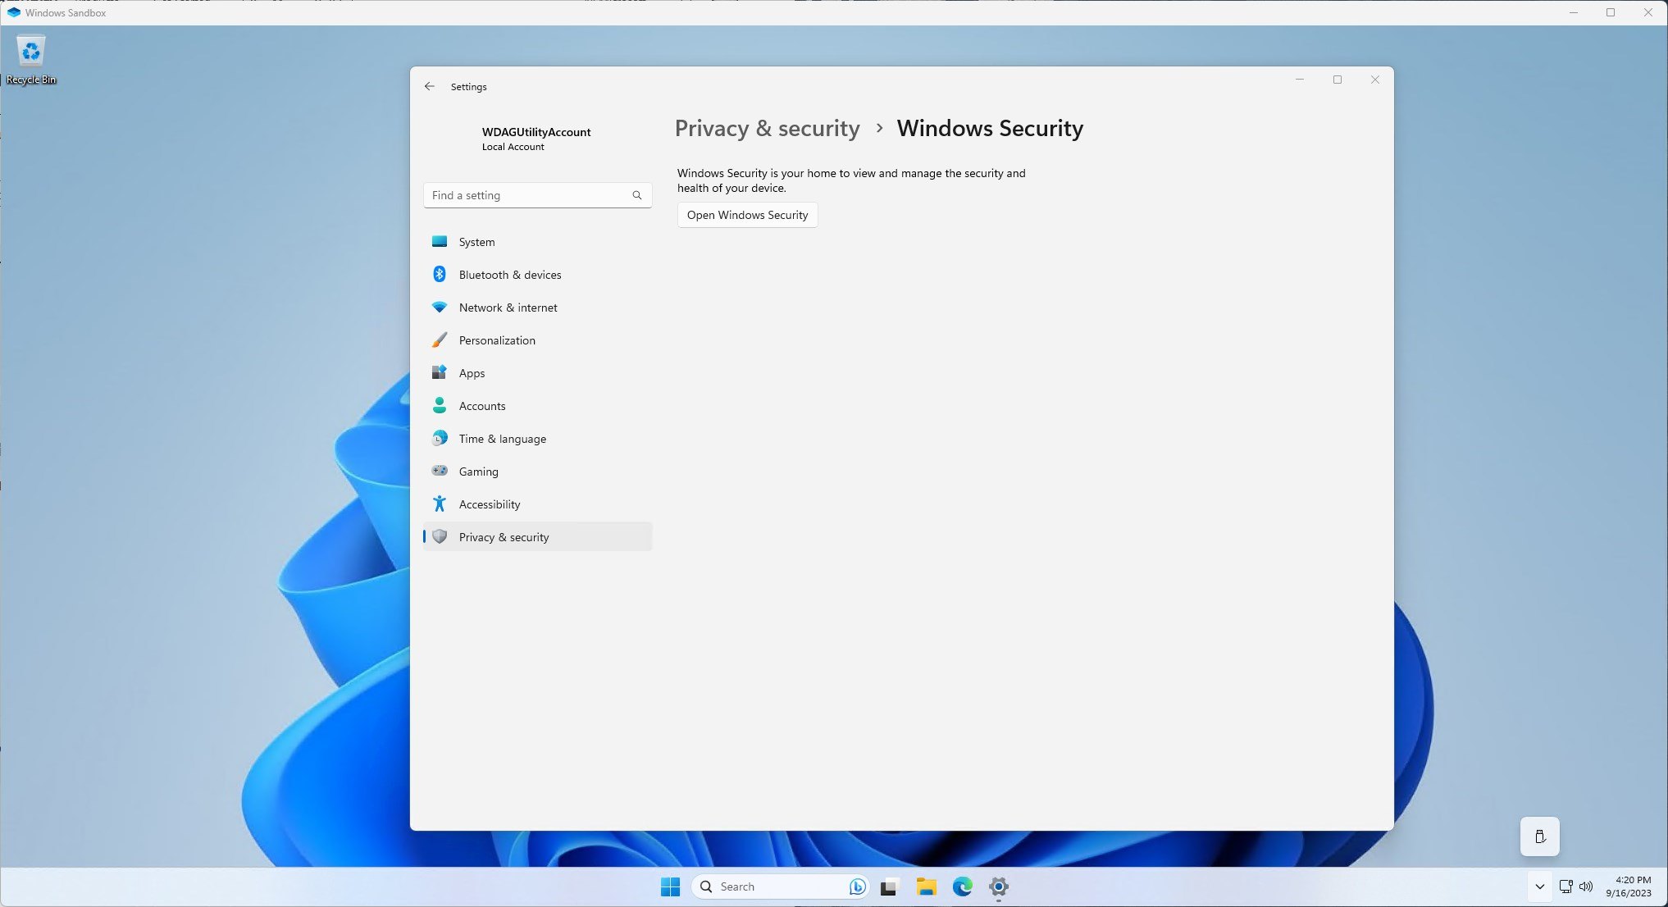Click the Apps icon in sidebar

tap(440, 372)
